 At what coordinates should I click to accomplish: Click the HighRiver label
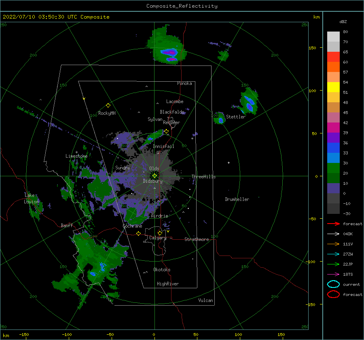pos(168,284)
